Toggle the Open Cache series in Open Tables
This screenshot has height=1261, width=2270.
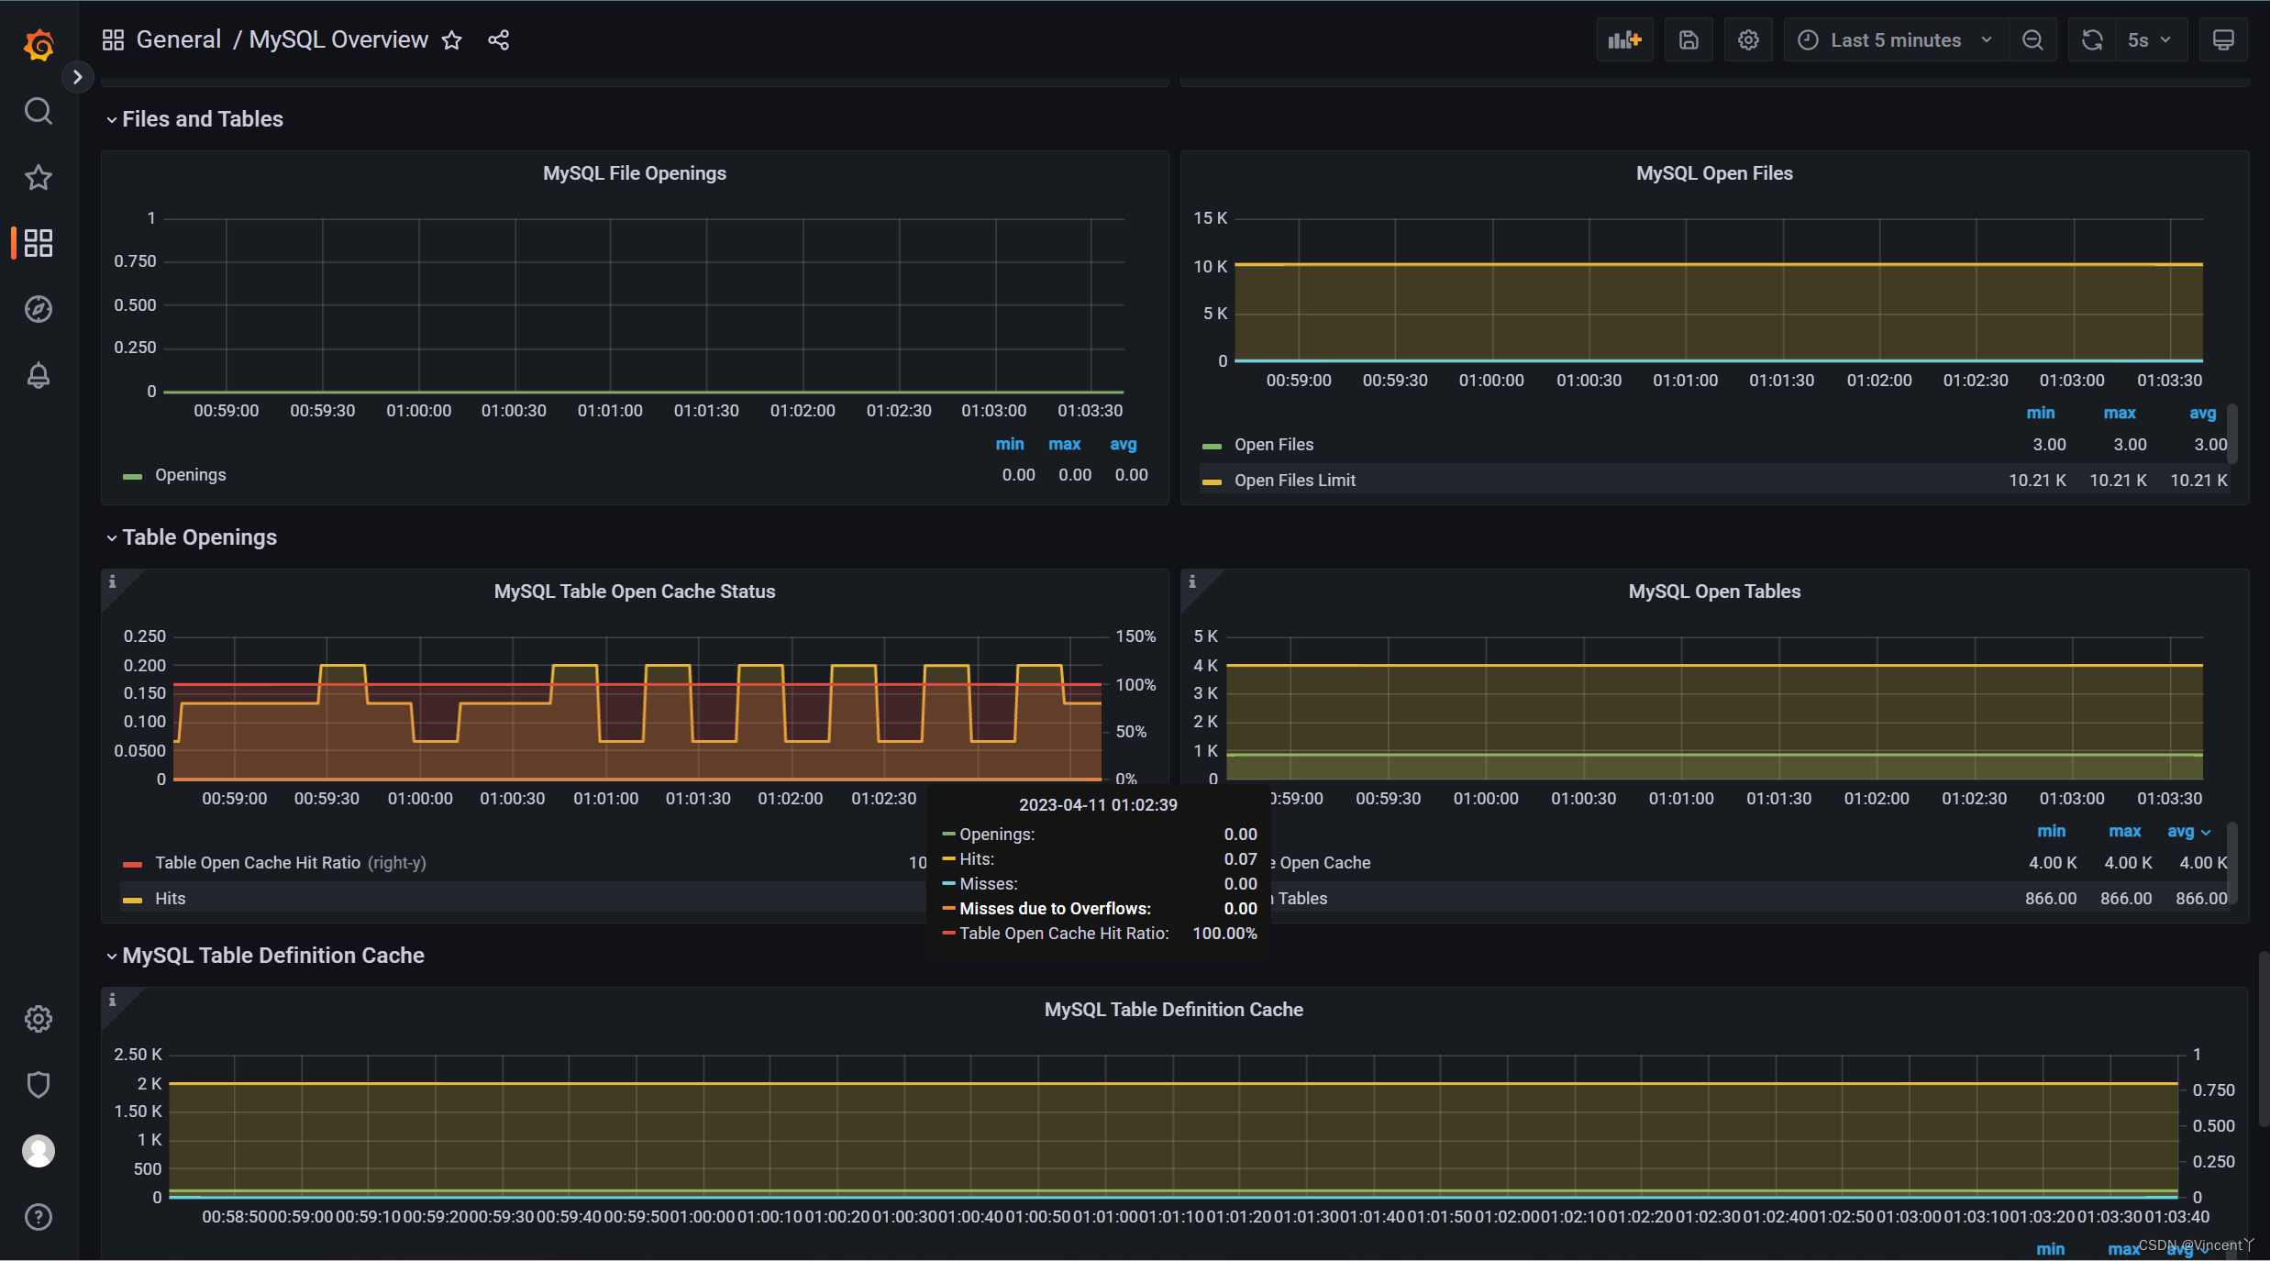click(1321, 863)
